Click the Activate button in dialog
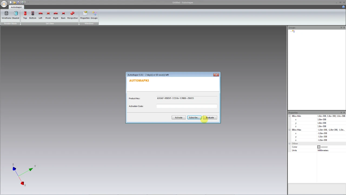346x195 pixels. click(x=179, y=118)
